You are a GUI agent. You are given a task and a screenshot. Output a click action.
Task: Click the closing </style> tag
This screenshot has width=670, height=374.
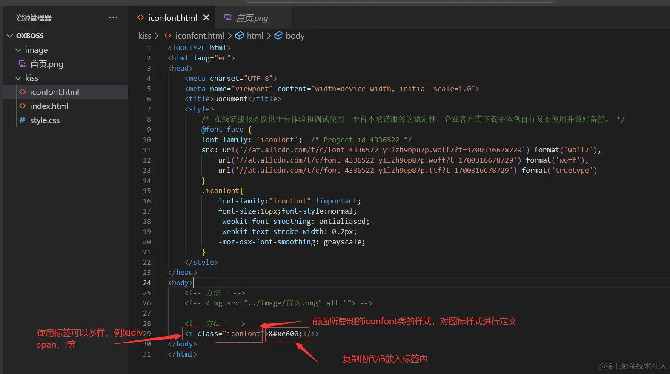tap(201, 262)
